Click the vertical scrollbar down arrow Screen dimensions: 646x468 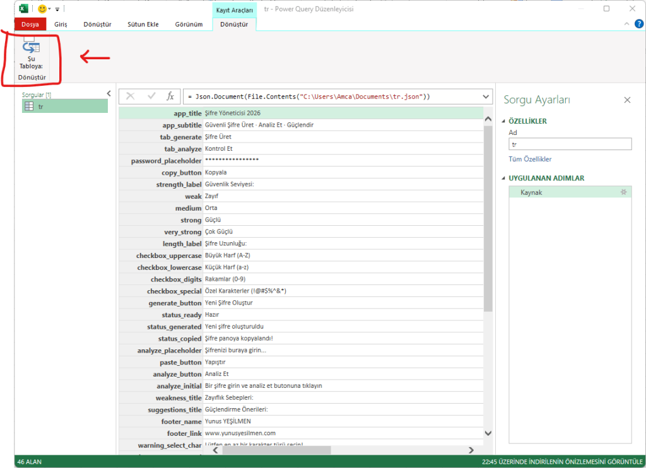[x=488, y=433]
